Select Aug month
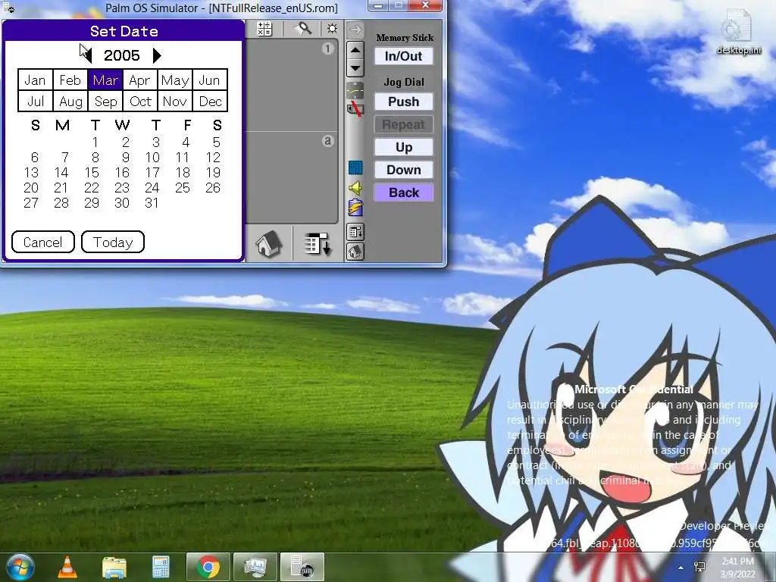 coord(70,101)
